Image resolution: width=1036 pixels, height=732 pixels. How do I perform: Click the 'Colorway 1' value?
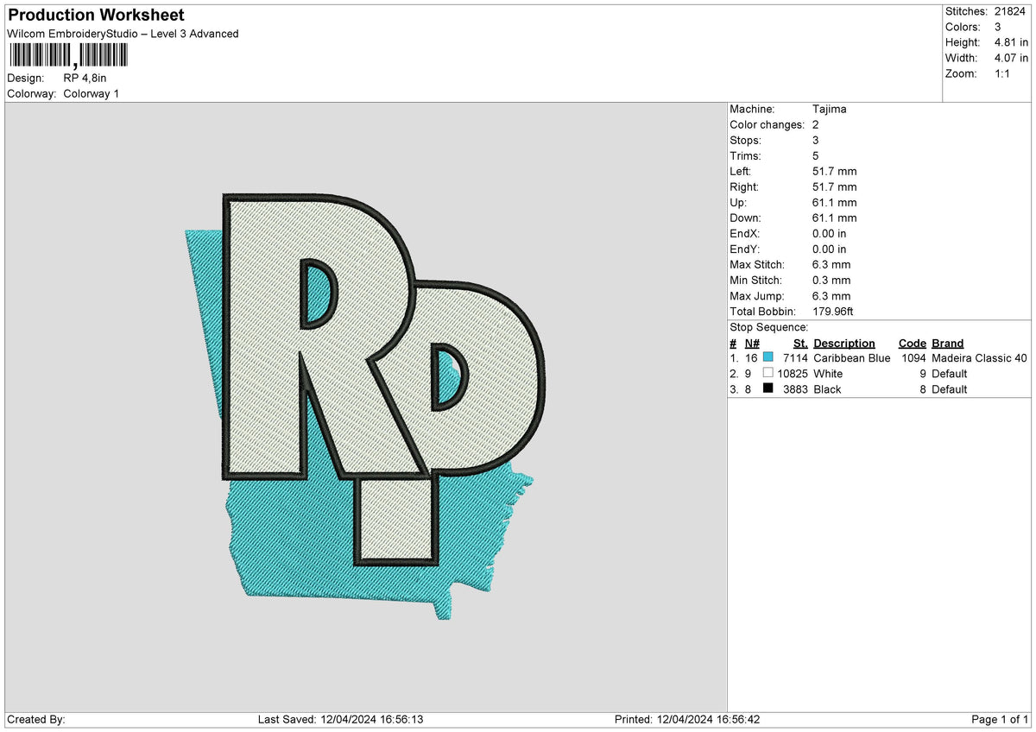(92, 93)
